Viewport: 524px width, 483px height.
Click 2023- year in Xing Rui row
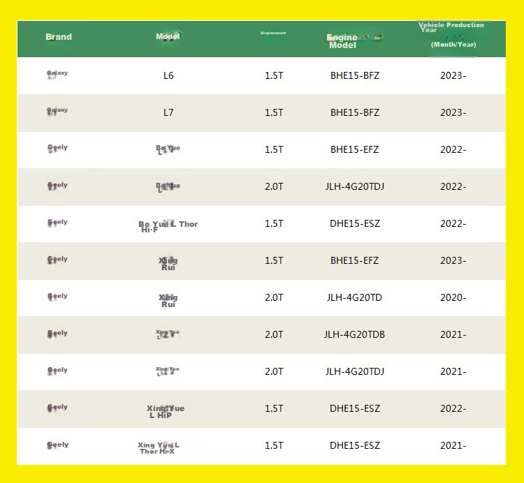click(x=453, y=260)
